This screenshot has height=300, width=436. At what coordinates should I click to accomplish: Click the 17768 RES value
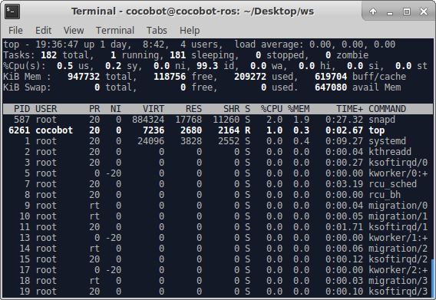(189, 120)
